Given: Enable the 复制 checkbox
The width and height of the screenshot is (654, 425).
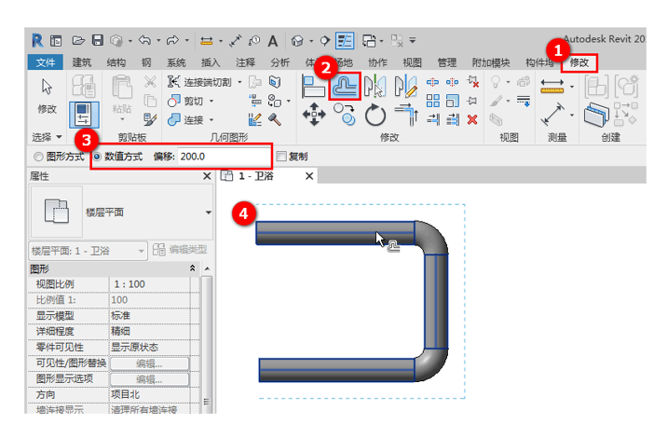Looking at the screenshot, I should click(281, 157).
